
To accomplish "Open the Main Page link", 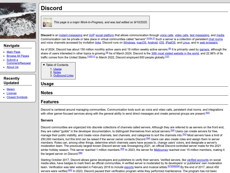I will [x=14, y=52].
